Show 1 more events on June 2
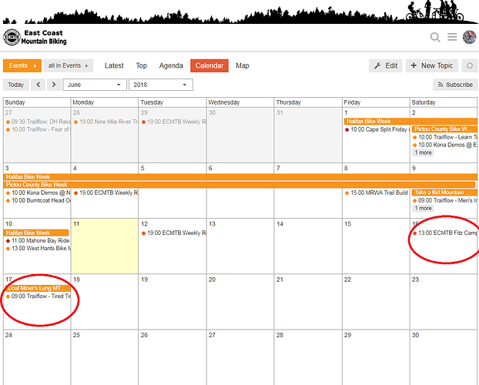479x385 pixels. [423, 152]
